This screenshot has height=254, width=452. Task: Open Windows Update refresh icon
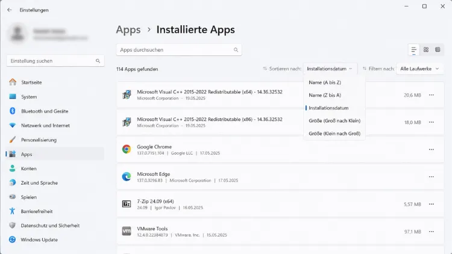tap(13, 240)
